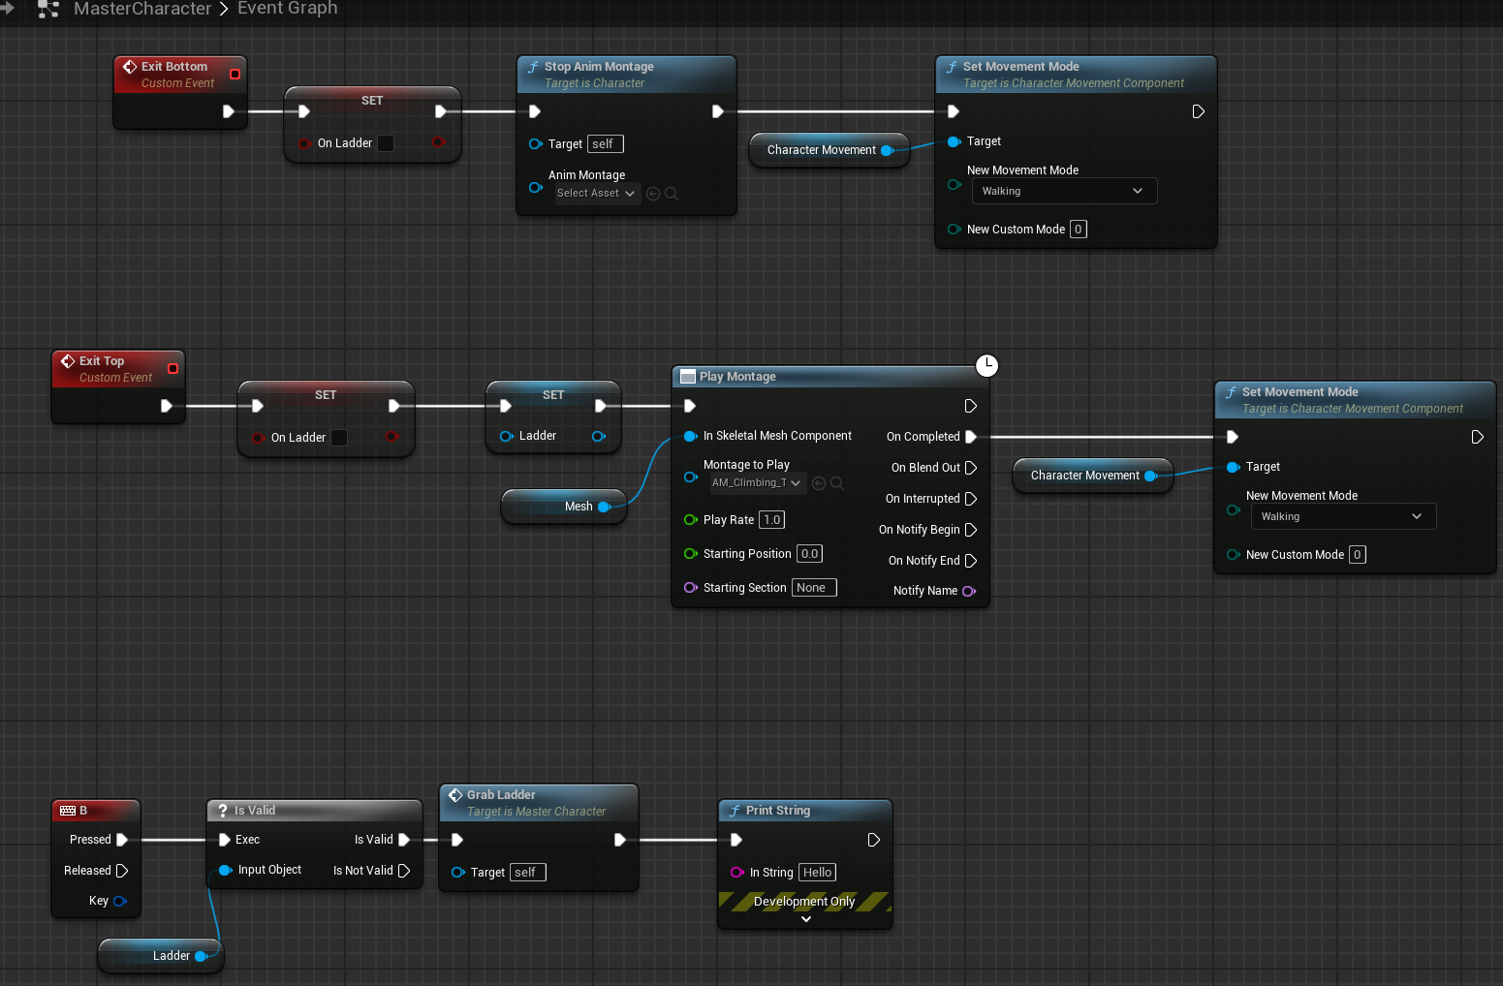Image resolution: width=1503 pixels, height=986 pixels.
Task: Edit the Starting Position 0.0 field
Action: click(809, 554)
